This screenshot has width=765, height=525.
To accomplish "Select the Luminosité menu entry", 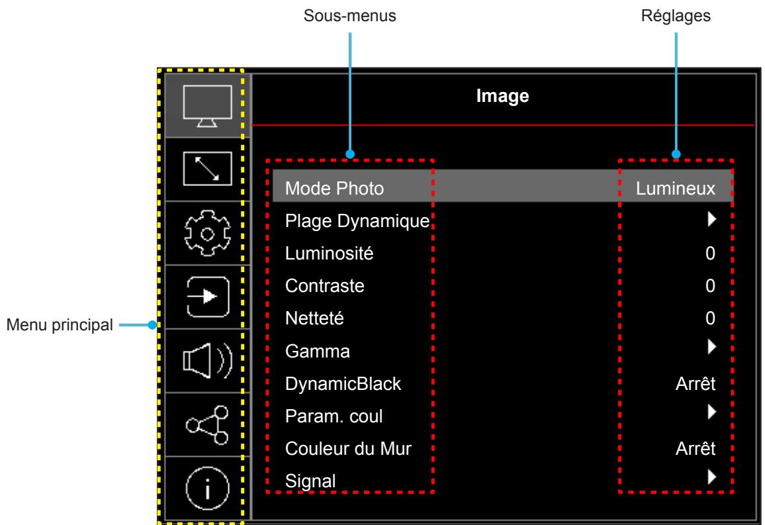I will (x=330, y=253).
